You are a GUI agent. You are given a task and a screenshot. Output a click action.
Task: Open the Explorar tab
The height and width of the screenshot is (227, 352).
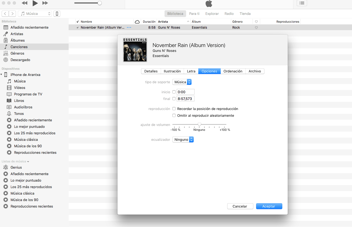pyautogui.click(x=212, y=14)
